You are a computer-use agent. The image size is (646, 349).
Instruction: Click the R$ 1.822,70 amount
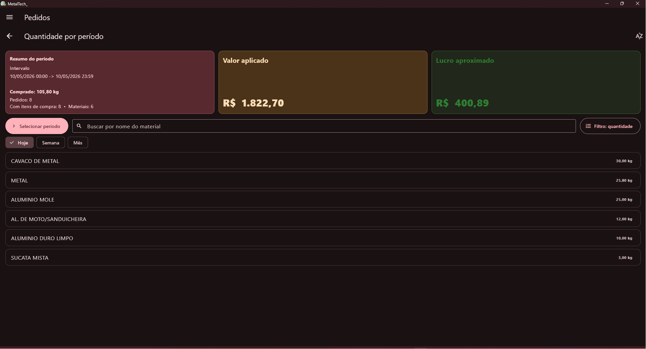[253, 103]
